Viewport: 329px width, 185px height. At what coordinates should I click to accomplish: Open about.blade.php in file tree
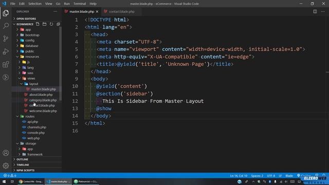(x=41, y=95)
